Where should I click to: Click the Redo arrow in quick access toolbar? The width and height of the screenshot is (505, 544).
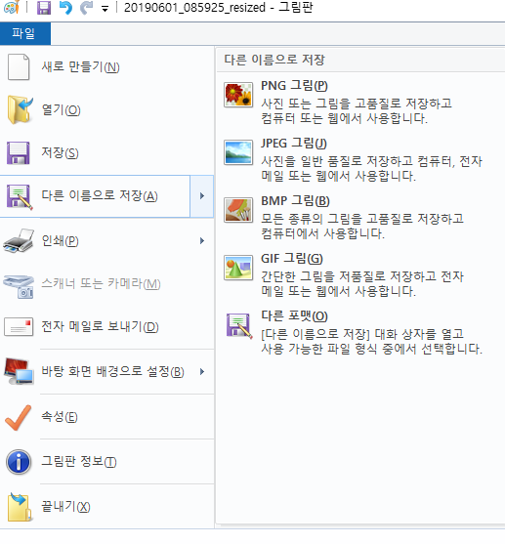click(86, 7)
